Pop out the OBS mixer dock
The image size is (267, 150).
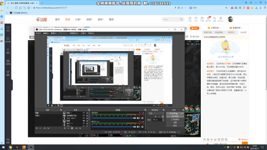coord(145,110)
